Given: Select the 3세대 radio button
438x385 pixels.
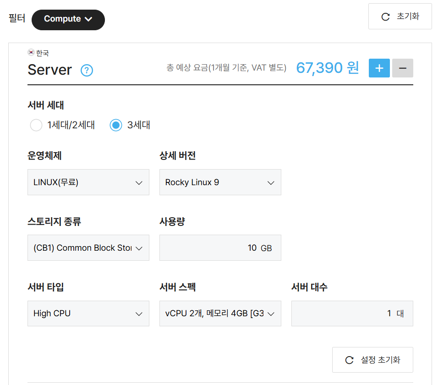Looking at the screenshot, I should [116, 125].
